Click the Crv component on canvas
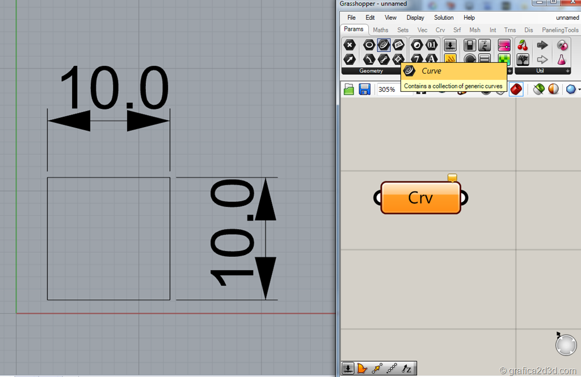Image resolution: width=581 pixels, height=377 pixels. click(420, 198)
